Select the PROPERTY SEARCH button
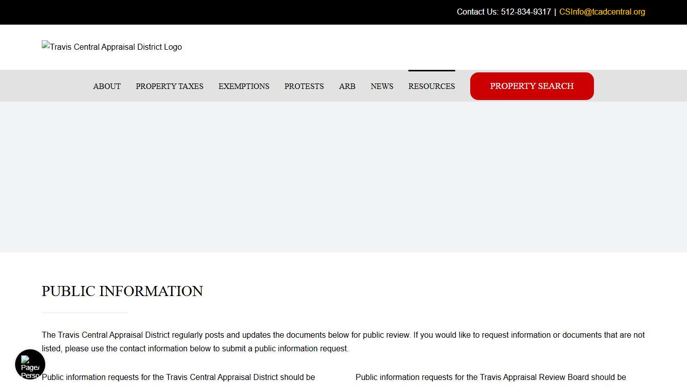The width and height of the screenshot is (687, 386). [x=532, y=86]
